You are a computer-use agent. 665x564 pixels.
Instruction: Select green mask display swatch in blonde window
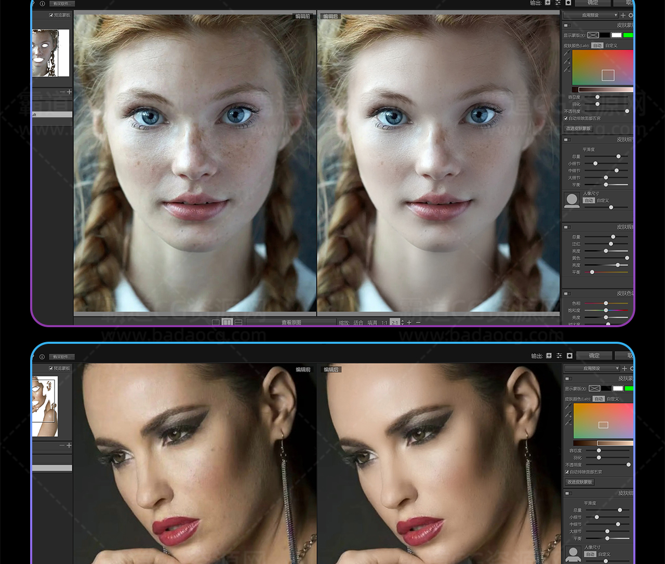point(628,35)
